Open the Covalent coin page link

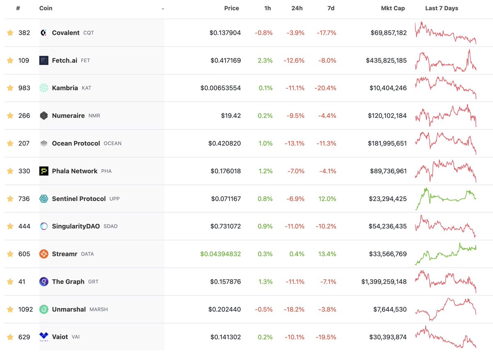[x=66, y=33]
